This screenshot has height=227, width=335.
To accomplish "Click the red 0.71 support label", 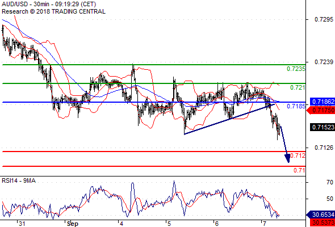I will [299, 170].
